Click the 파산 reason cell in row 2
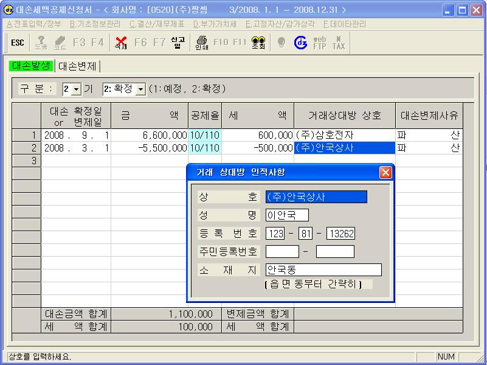Screen dimensions: 487x365 (x=429, y=148)
